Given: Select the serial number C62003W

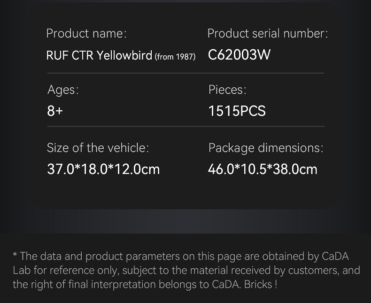Looking at the screenshot, I should tap(239, 55).
